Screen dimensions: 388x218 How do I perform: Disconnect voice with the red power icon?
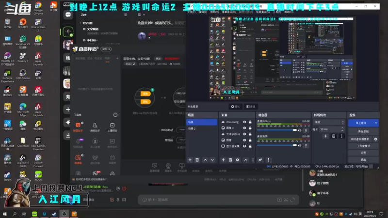[124, 188]
